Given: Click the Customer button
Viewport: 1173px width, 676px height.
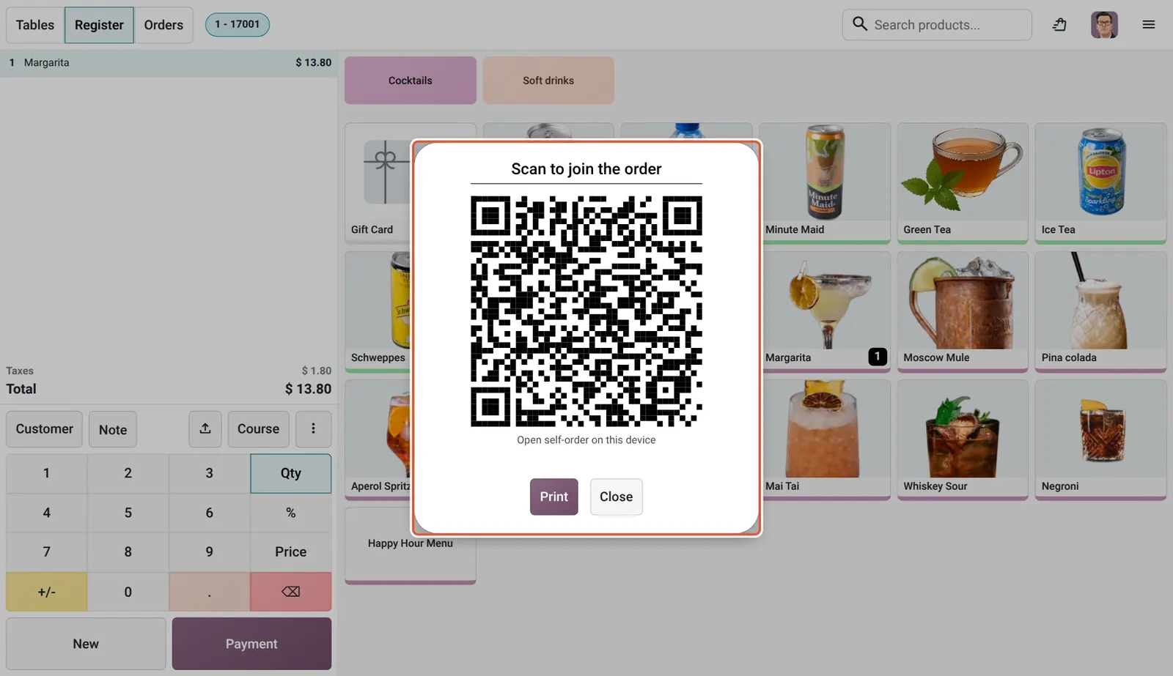Looking at the screenshot, I should click(45, 429).
